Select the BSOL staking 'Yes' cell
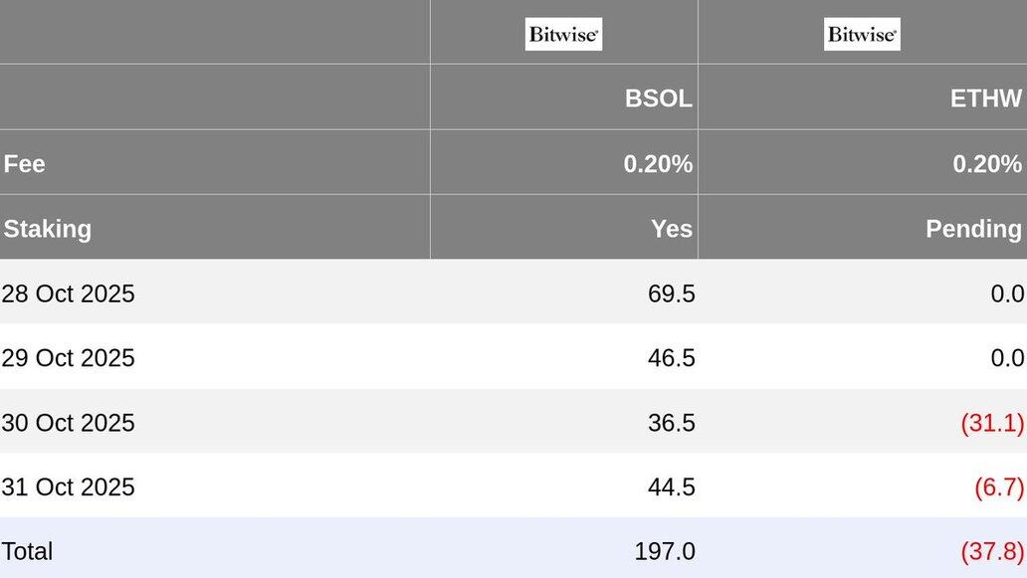 671,229
